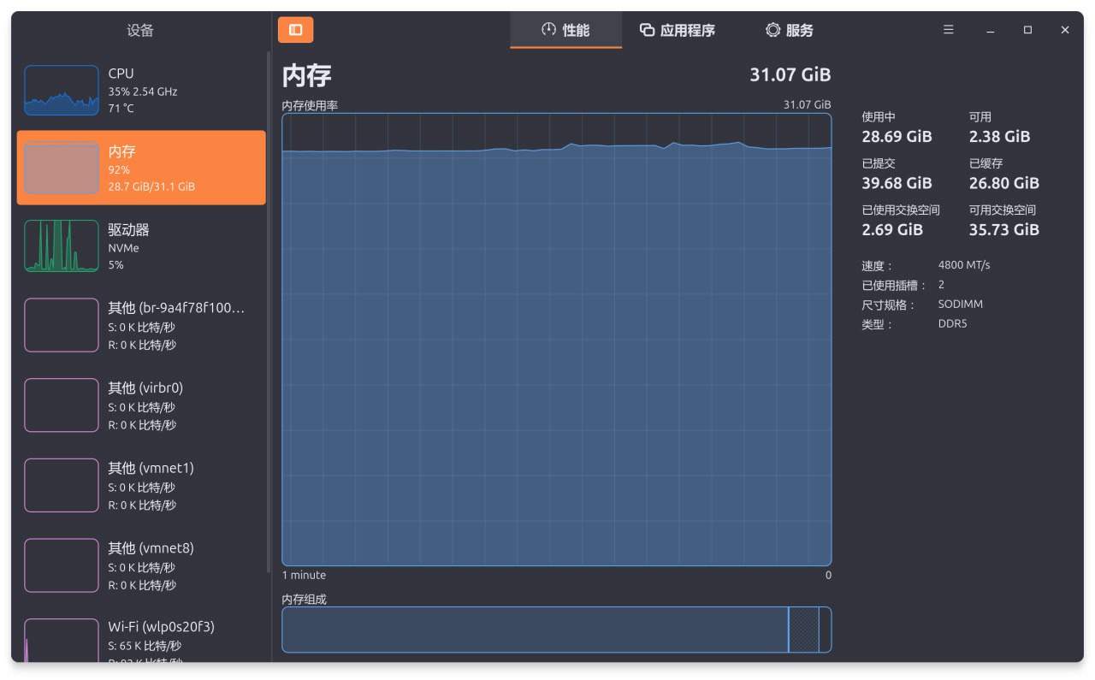
Task: Select the 性能 tab
Action: click(565, 31)
